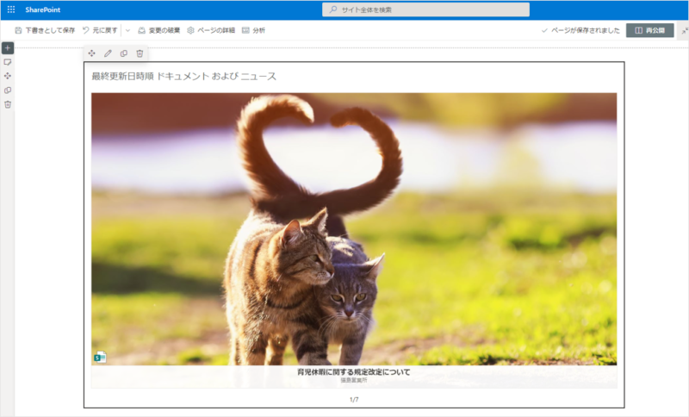Click the plus icon to add a section
689x417 pixels.
coord(8,47)
